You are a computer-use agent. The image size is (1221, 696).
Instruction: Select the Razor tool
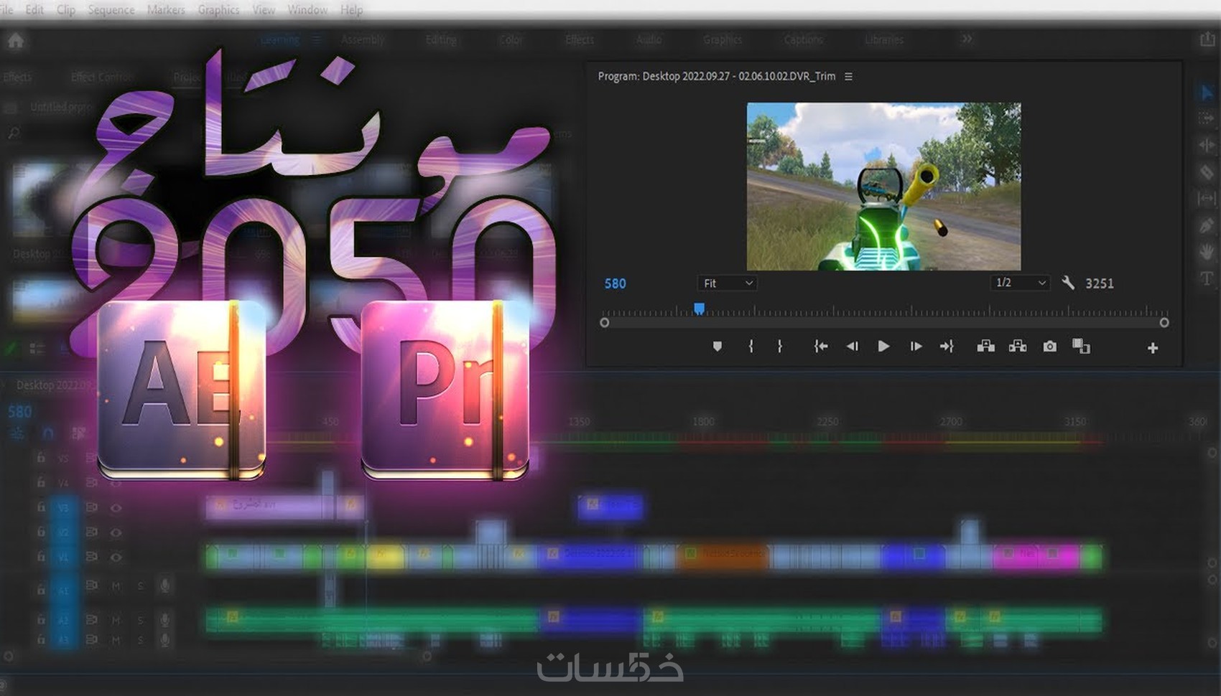(1207, 172)
